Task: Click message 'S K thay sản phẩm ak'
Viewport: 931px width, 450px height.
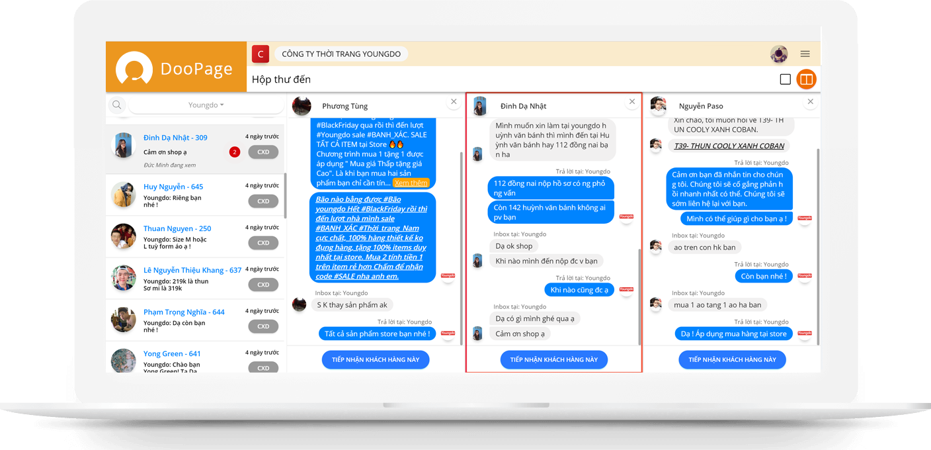Action: (x=352, y=304)
